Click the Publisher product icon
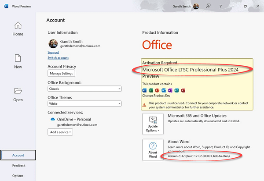This screenshot has width=264, height=181. point(176,90)
